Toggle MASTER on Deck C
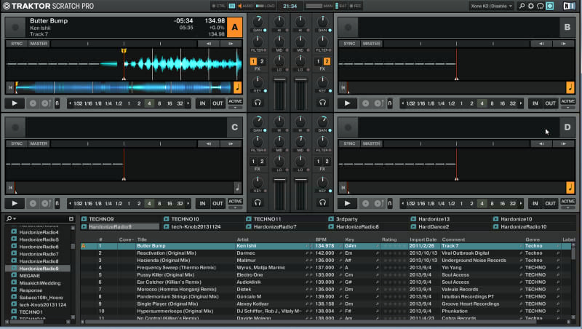The width and height of the screenshot is (582, 329). [39, 143]
